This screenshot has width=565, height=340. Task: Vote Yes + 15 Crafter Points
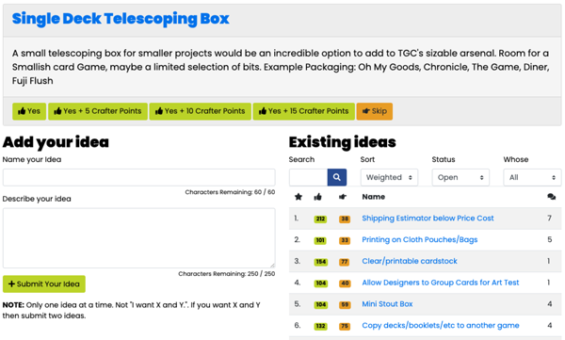pyautogui.click(x=304, y=111)
